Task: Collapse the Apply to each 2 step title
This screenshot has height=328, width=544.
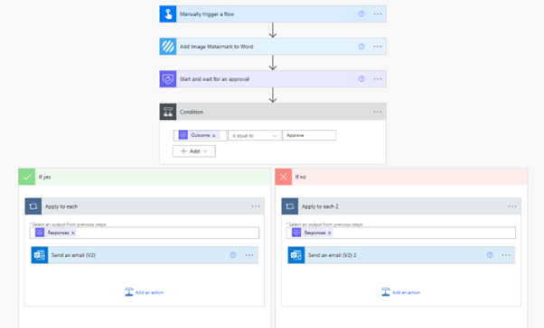Action: click(320, 206)
